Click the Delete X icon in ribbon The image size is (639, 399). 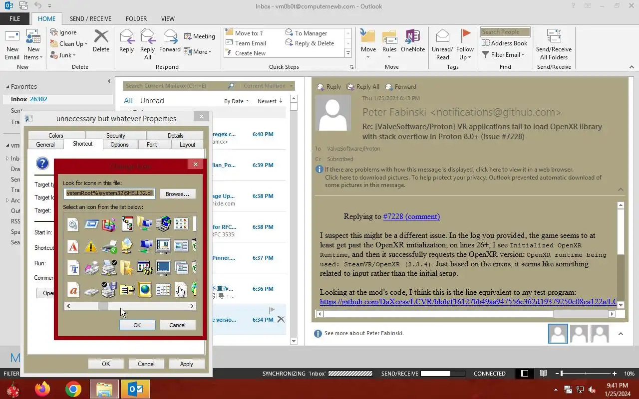(101, 40)
